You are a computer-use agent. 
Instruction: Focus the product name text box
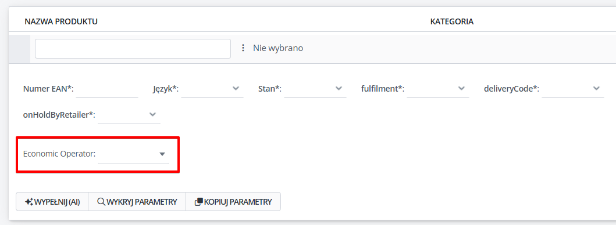click(133, 49)
